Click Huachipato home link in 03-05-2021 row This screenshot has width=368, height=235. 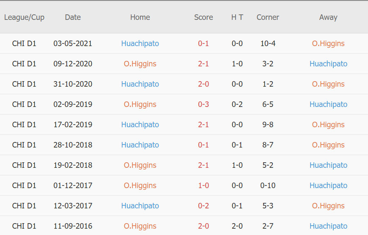(x=140, y=44)
